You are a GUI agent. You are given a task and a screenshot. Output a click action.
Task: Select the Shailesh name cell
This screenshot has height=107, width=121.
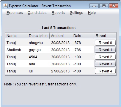[16, 50]
